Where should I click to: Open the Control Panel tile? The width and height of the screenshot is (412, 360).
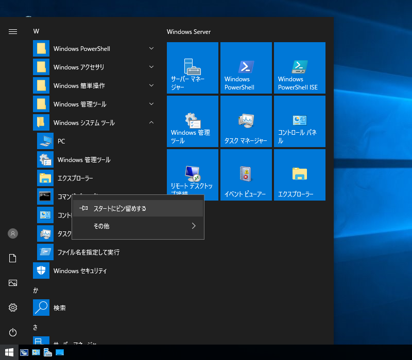coord(300,121)
